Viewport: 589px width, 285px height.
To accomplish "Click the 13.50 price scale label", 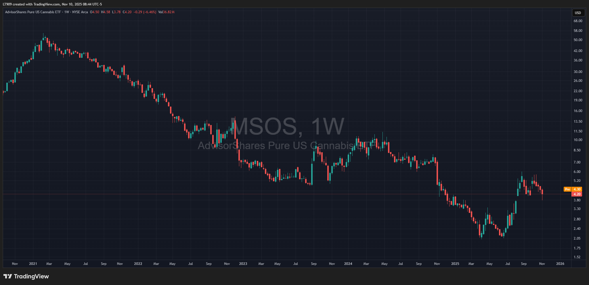I will coord(578,122).
